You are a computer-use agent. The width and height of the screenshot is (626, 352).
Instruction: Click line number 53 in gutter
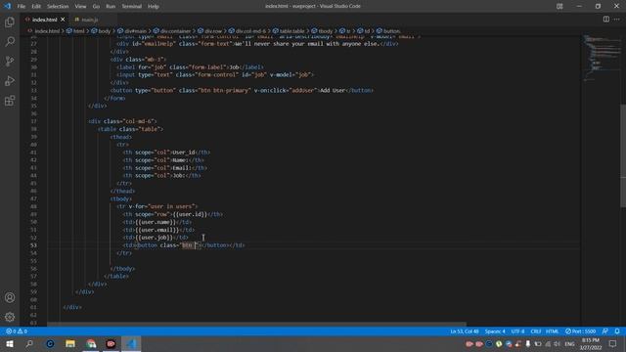33,245
